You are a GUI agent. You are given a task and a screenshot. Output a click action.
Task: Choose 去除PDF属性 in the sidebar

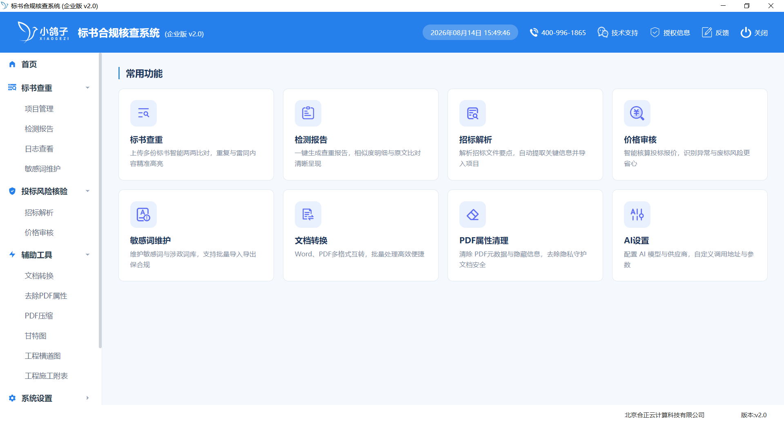tap(46, 296)
